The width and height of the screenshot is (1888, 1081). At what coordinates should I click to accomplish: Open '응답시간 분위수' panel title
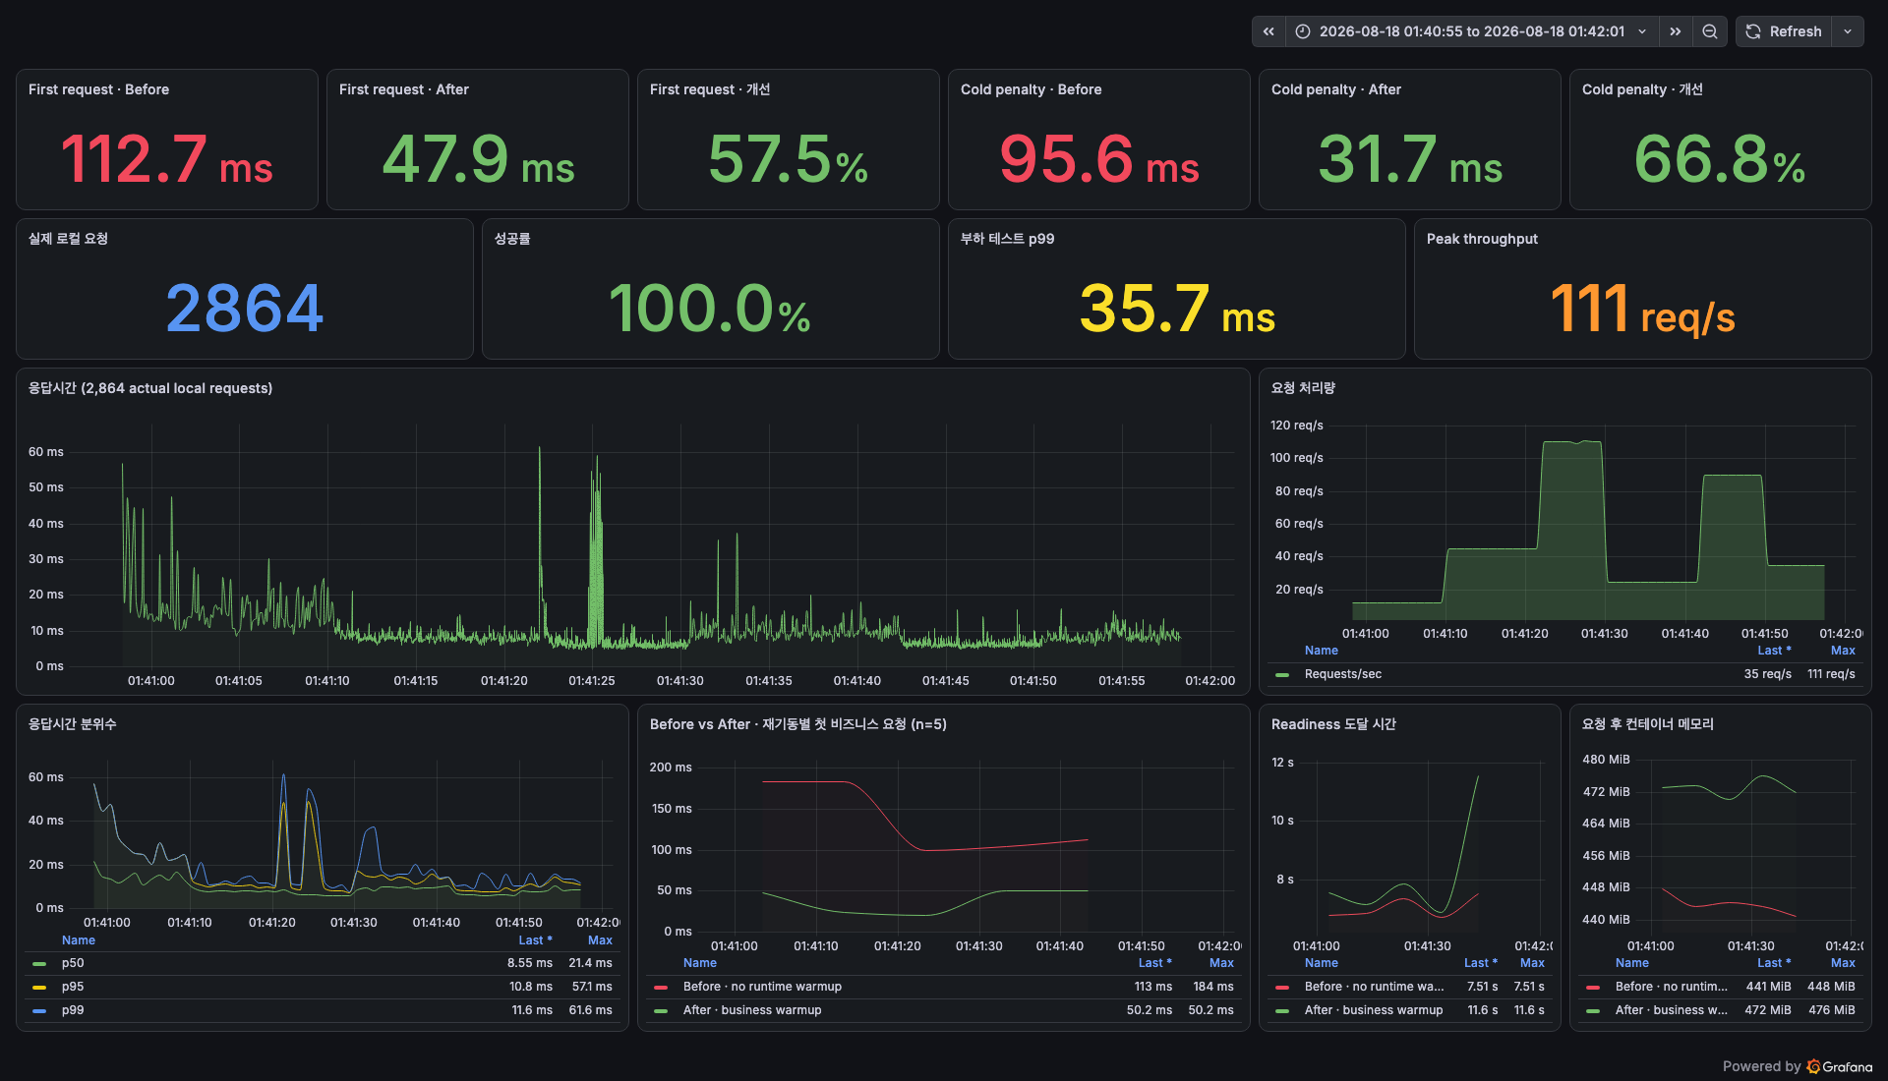coord(72,724)
